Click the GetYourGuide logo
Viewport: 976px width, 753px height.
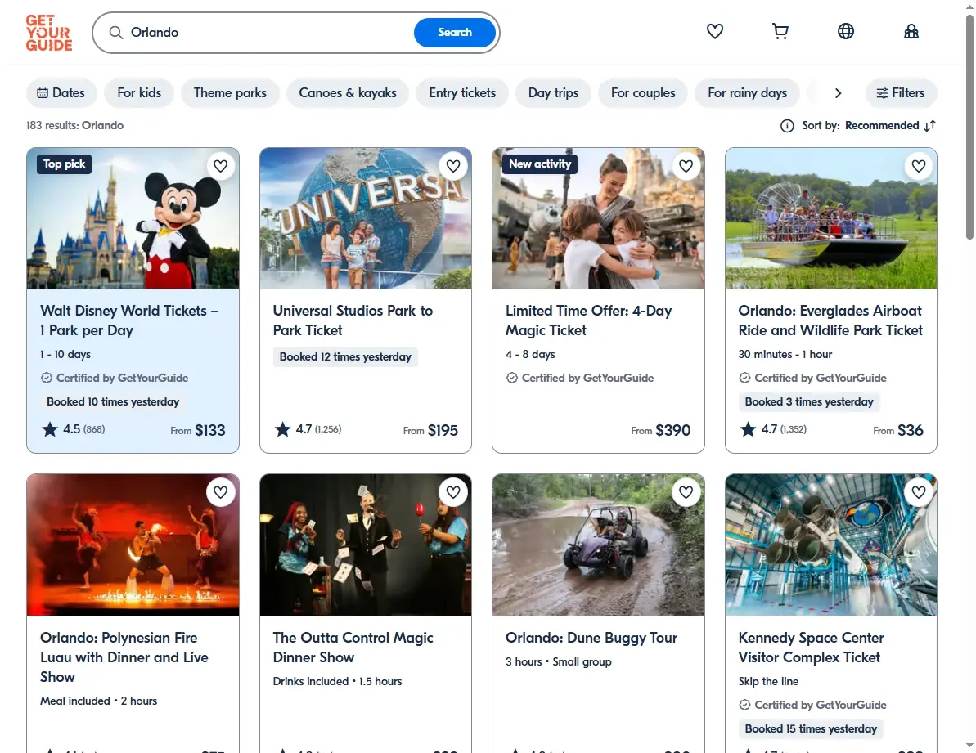48,33
